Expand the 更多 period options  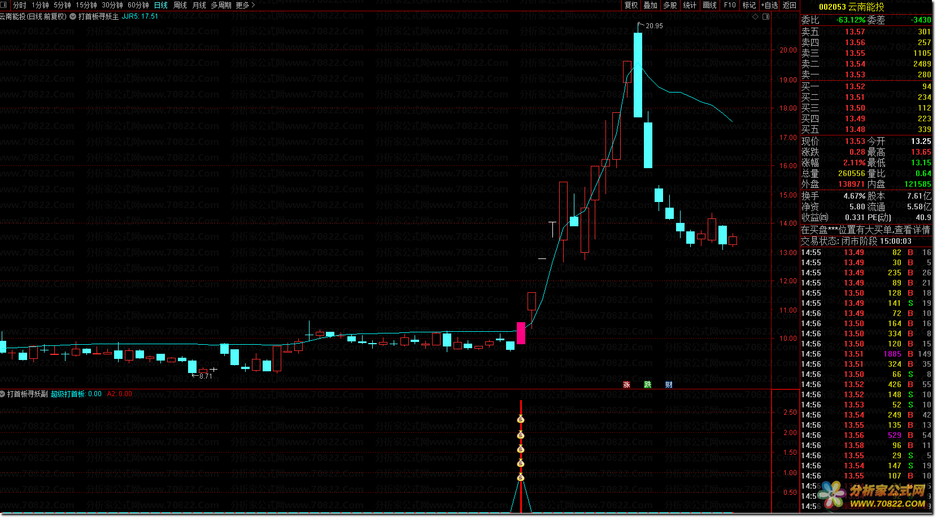pyautogui.click(x=245, y=5)
